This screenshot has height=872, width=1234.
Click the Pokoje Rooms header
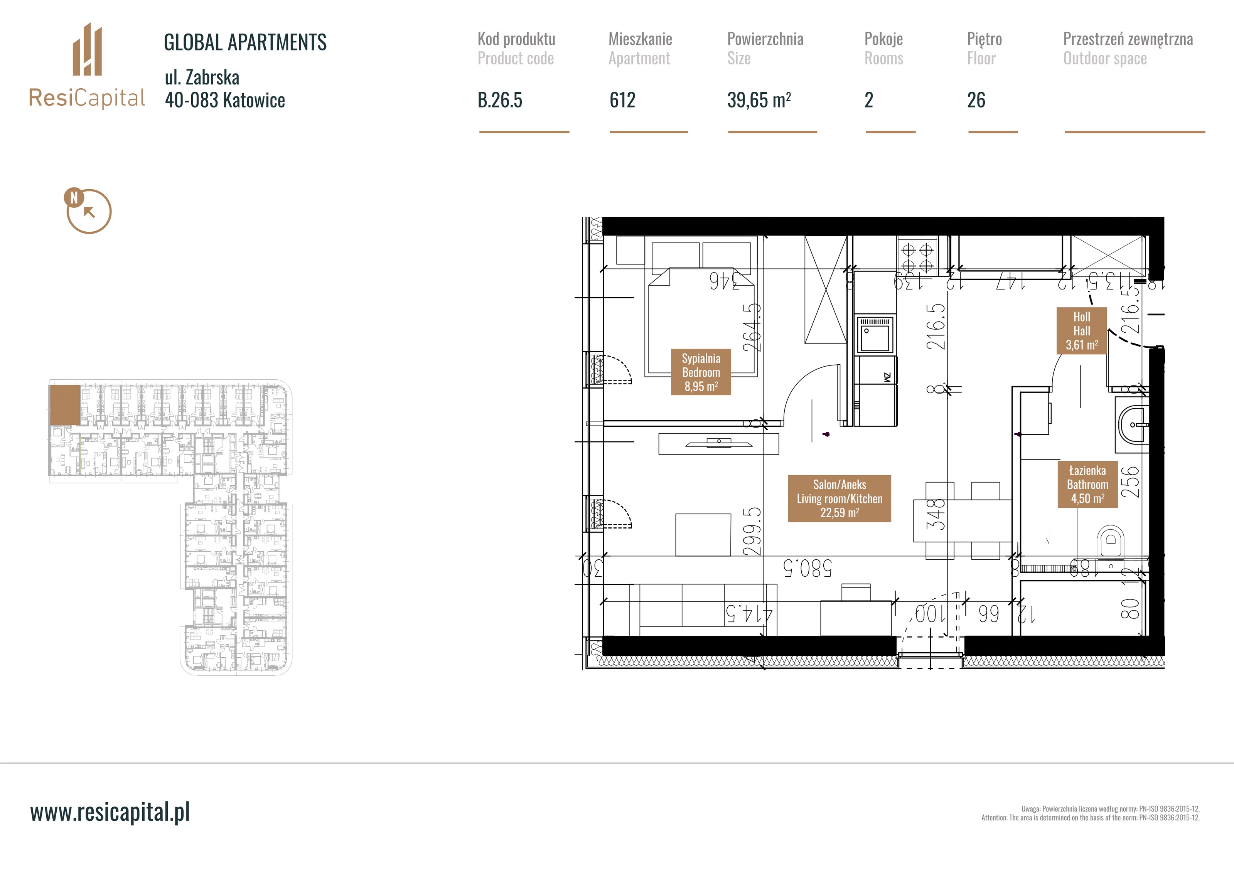pyautogui.click(x=883, y=48)
